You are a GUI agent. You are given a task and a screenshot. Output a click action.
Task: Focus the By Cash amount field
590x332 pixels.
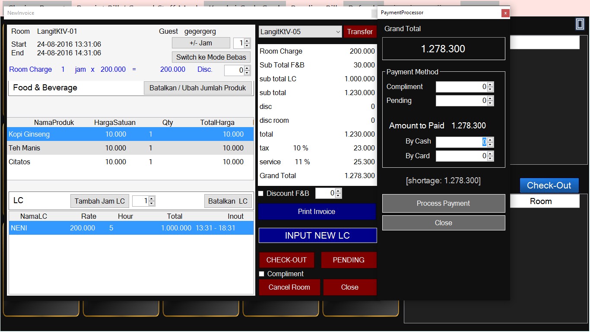coord(462,142)
